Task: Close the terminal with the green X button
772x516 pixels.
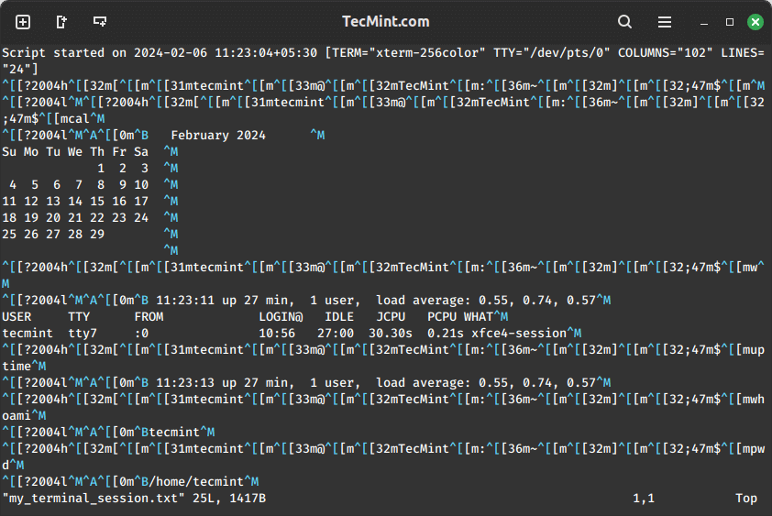Action: tap(755, 21)
